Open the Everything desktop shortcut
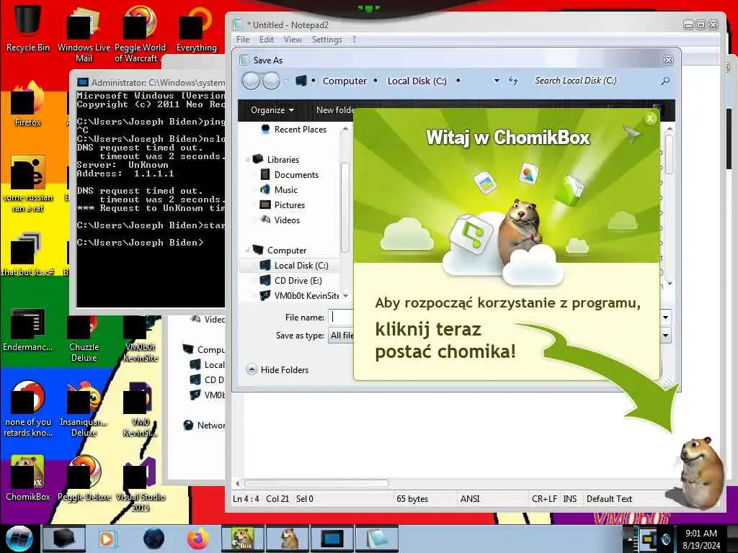The image size is (738, 553). [196, 28]
